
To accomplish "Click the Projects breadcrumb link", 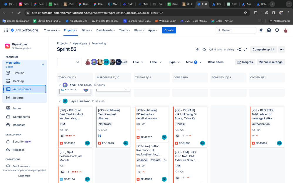I will click(x=62, y=43).
